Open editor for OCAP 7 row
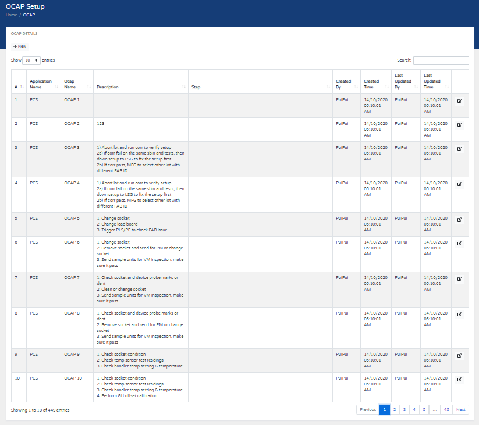The image size is (479, 425). 459,278
